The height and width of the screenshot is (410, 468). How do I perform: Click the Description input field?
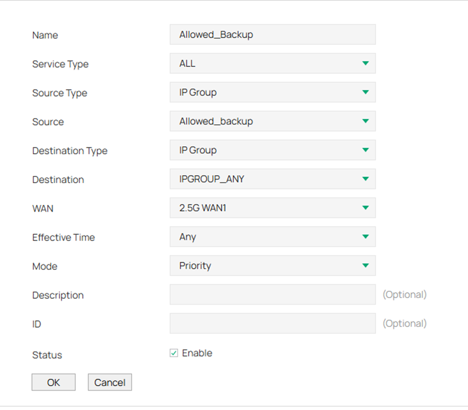(273, 295)
